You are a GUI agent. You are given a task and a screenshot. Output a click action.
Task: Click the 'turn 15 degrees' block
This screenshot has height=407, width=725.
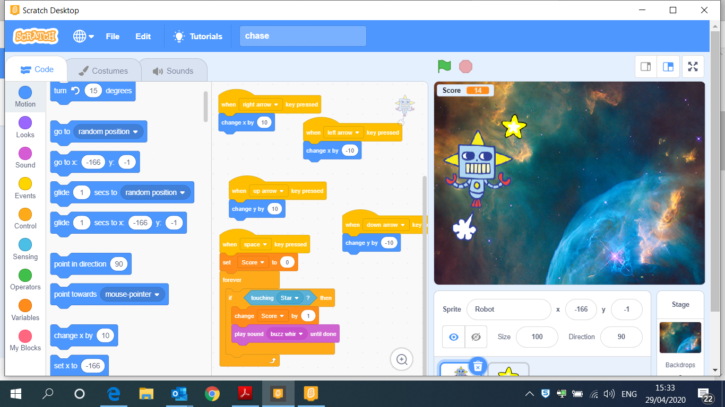click(92, 91)
